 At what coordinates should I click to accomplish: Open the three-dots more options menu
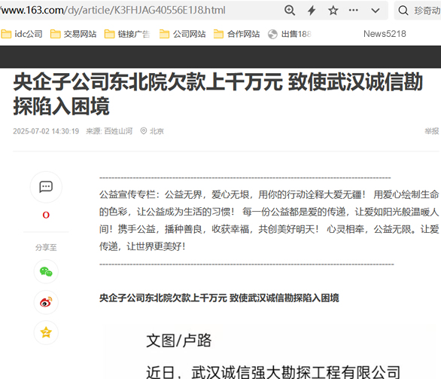click(x=353, y=11)
